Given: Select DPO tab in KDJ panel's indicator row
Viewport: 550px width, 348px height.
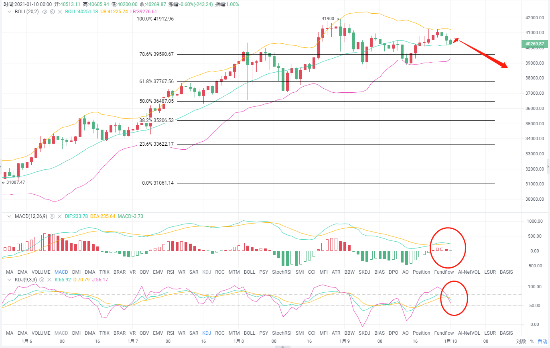Looking at the screenshot, I should [394, 333].
